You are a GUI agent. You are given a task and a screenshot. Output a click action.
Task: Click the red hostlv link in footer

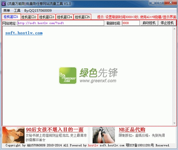(93, 145)
